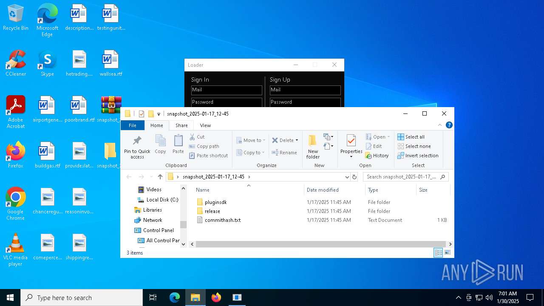Open Firefox from the taskbar
The image size is (544, 306).
216,297
